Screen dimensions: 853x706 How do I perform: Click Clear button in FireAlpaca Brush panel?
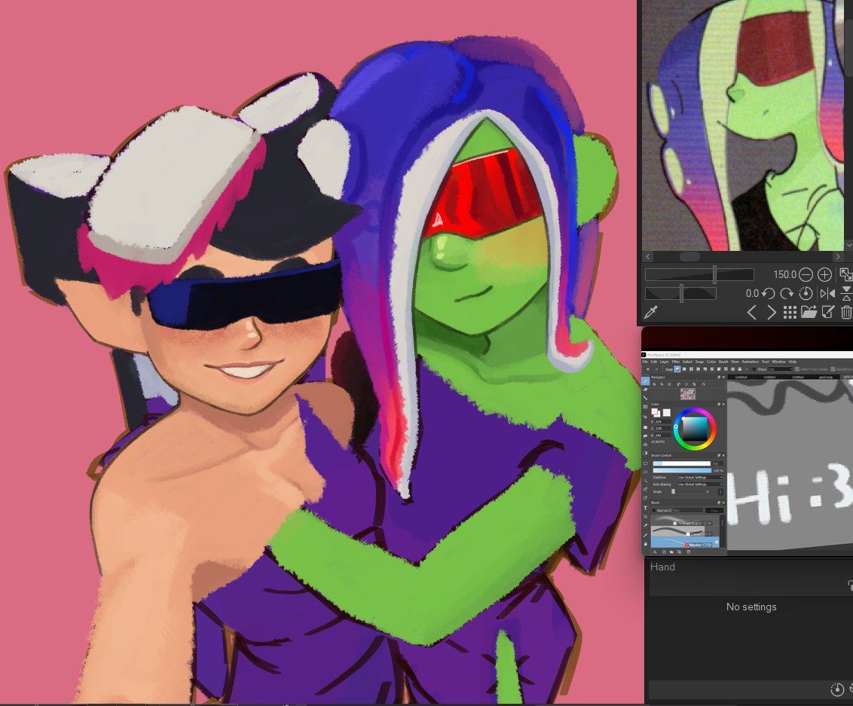click(x=714, y=511)
